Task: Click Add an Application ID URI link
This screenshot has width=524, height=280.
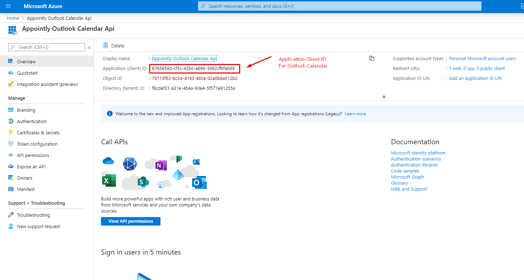Action: coord(475,78)
